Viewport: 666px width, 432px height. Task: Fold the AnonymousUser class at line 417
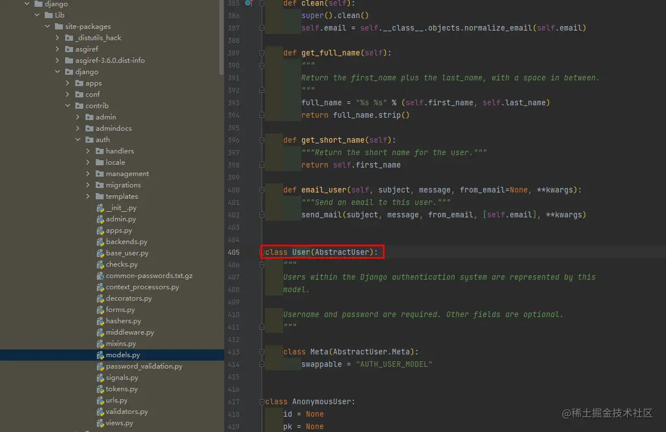[262, 402]
